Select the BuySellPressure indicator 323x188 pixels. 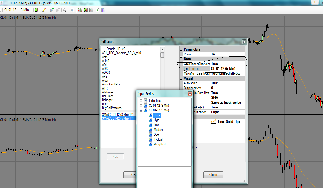tap(112, 108)
